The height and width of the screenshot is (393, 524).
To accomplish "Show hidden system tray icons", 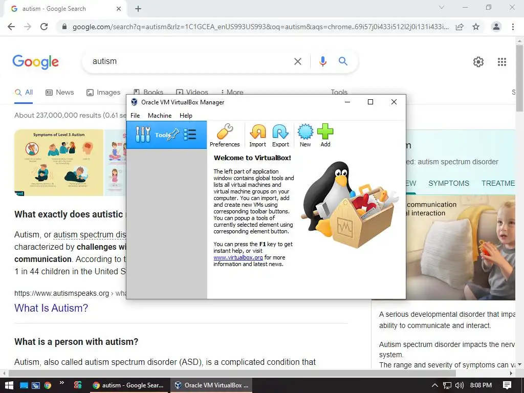I will (x=434, y=385).
